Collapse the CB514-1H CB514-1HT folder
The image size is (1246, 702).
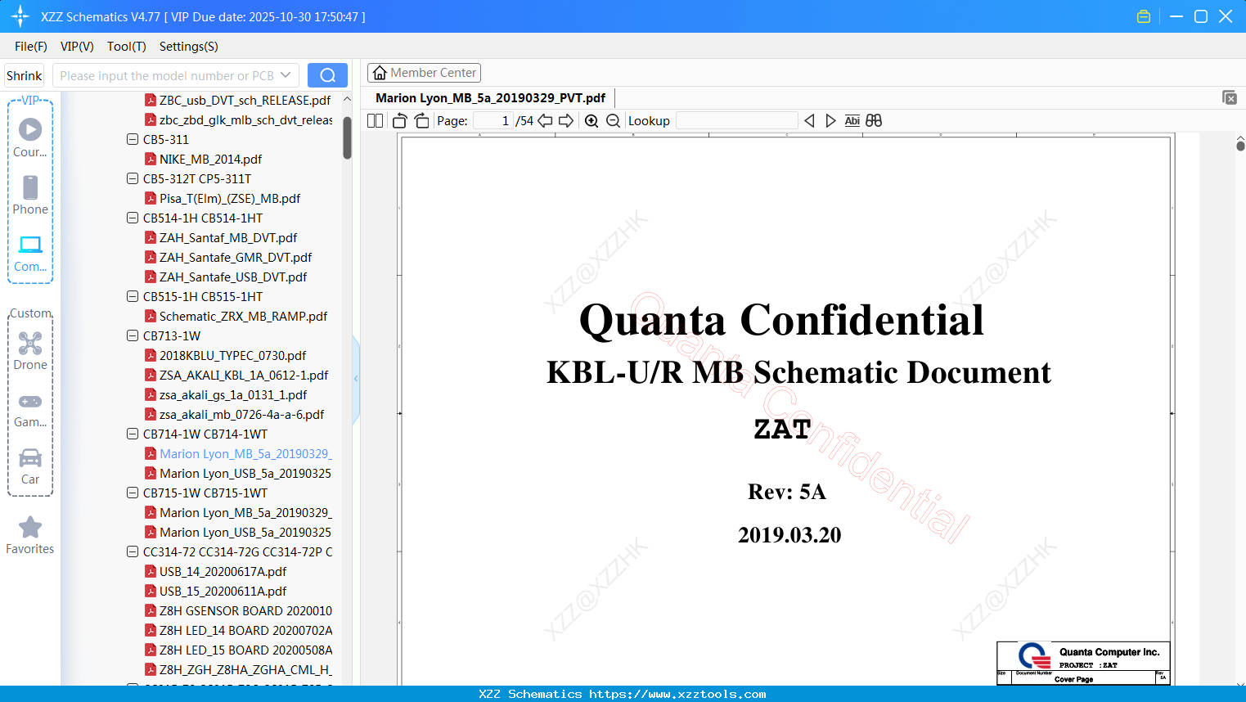pyautogui.click(x=133, y=218)
